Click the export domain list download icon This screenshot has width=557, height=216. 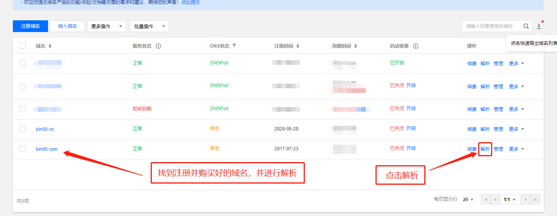click(539, 26)
